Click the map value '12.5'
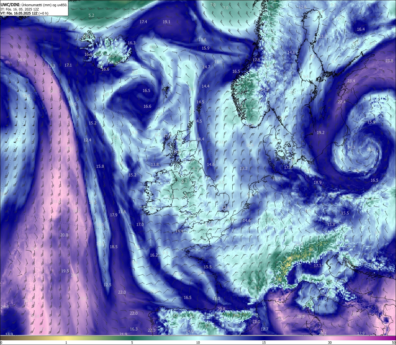The image size is (396, 345). pos(107,285)
